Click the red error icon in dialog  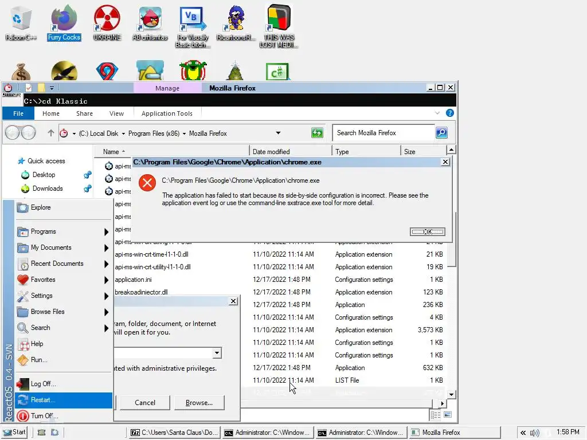point(147,183)
